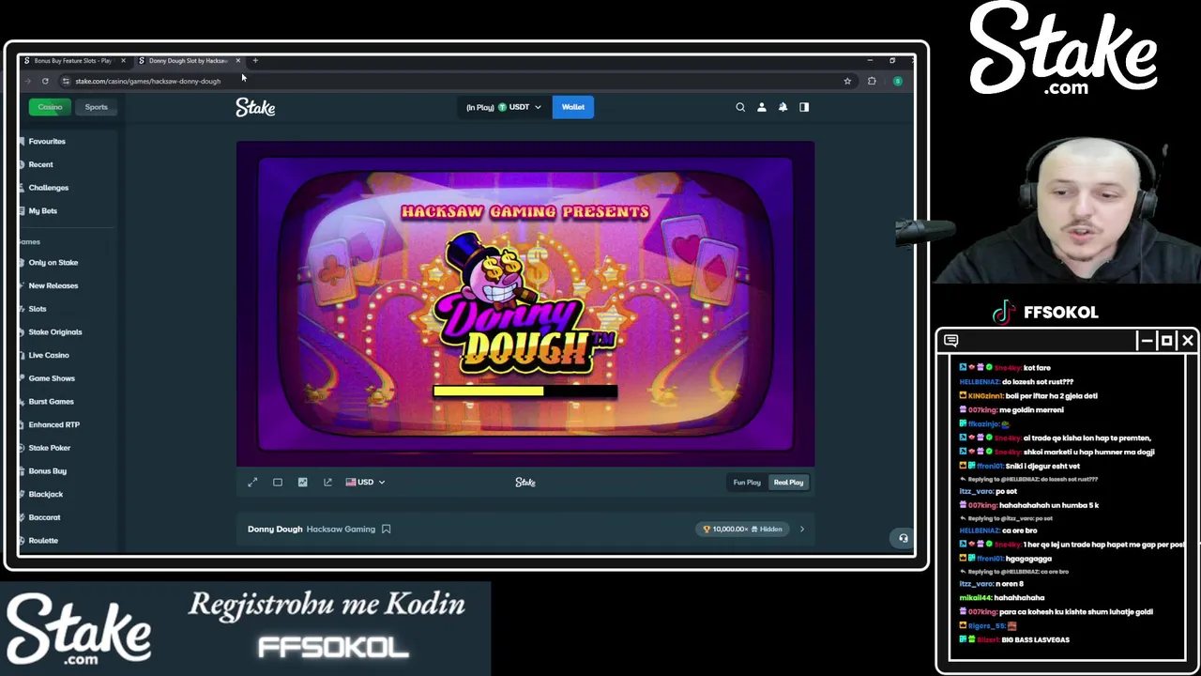Switch to Bonus Buy Feature Slots tab
Viewport: 1201px width, 676px height.
[72, 60]
